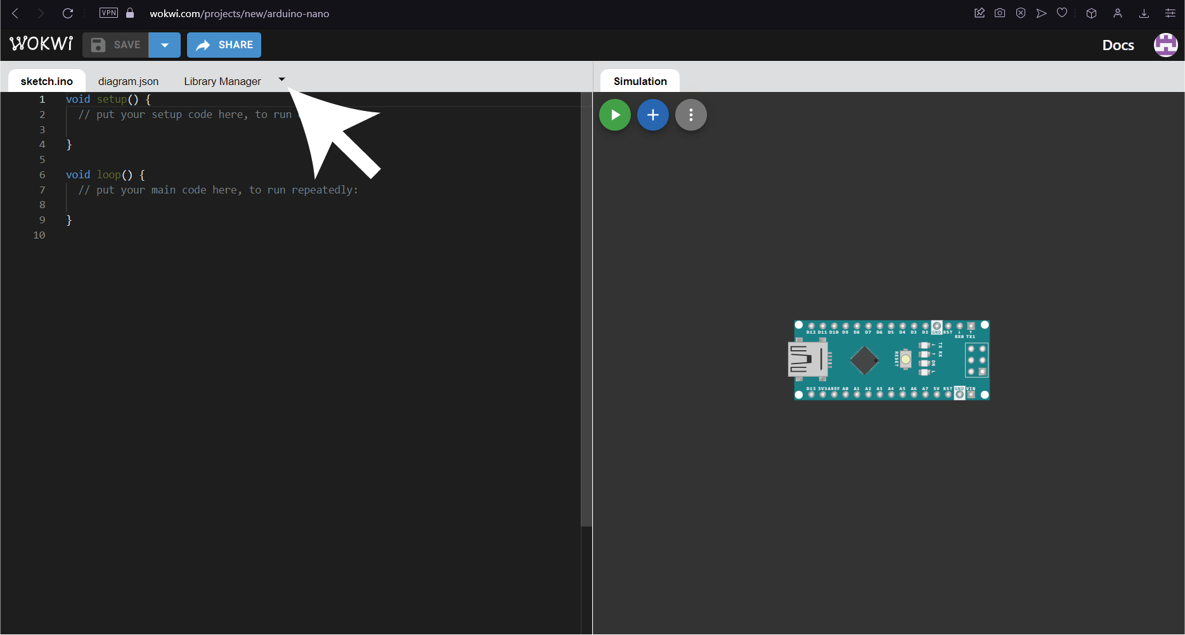Open the Library Manager tab
1185x635 pixels.
(x=223, y=81)
